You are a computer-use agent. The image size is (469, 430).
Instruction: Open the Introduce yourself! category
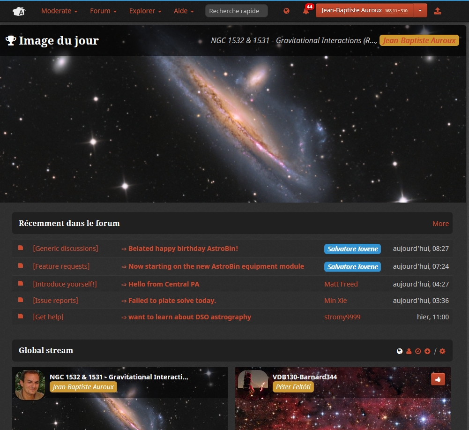(x=65, y=284)
